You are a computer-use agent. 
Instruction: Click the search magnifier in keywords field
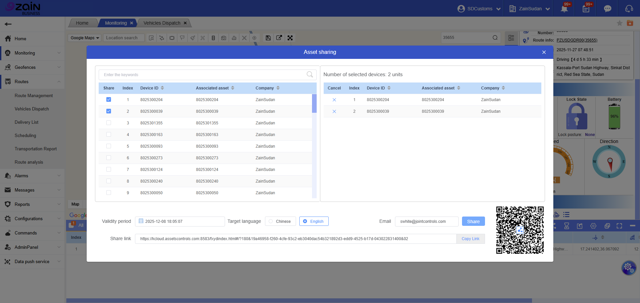click(x=309, y=75)
